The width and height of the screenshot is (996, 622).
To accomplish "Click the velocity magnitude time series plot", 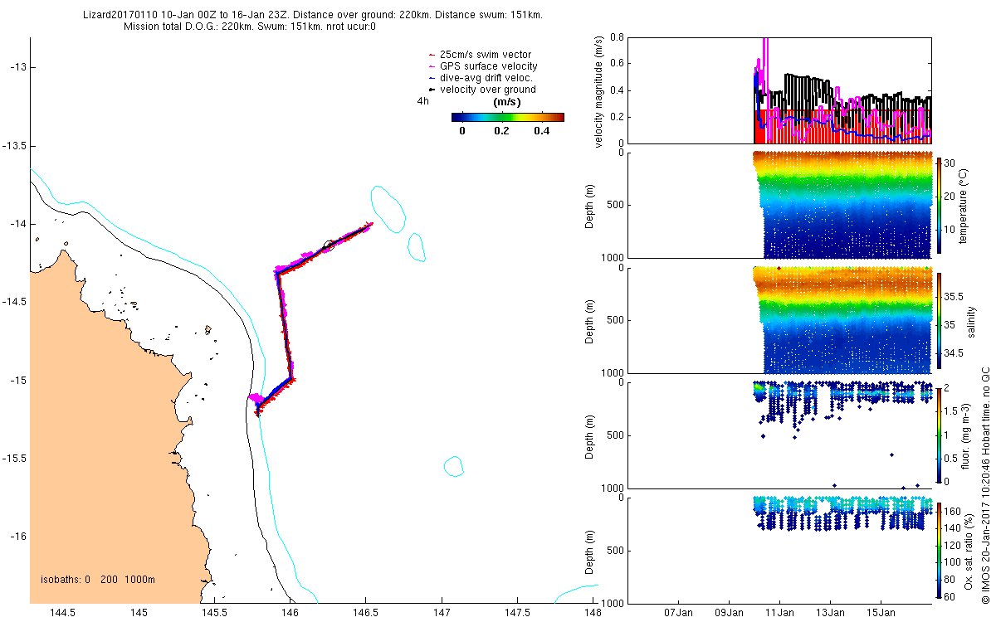I will pyautogui.click(x=779, y=90).
